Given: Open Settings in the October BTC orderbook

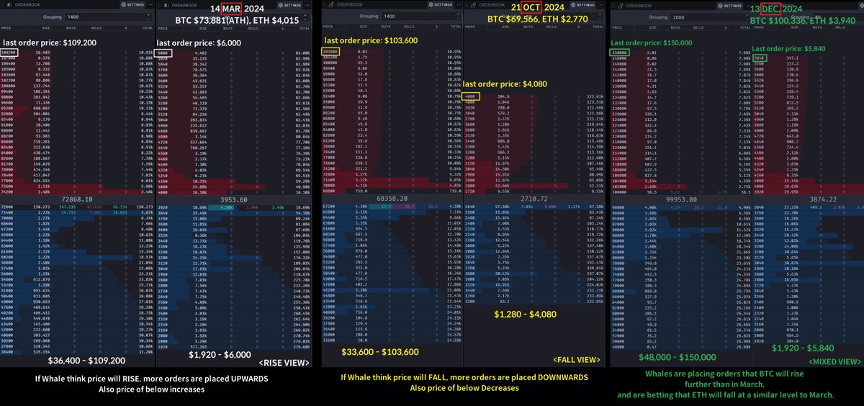Looking at the screenshot, I should point(442,5).
